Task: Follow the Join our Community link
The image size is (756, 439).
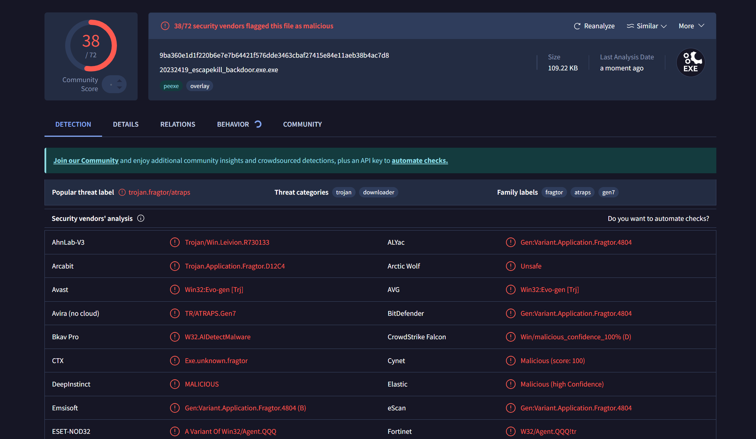Action: (86, 161)
